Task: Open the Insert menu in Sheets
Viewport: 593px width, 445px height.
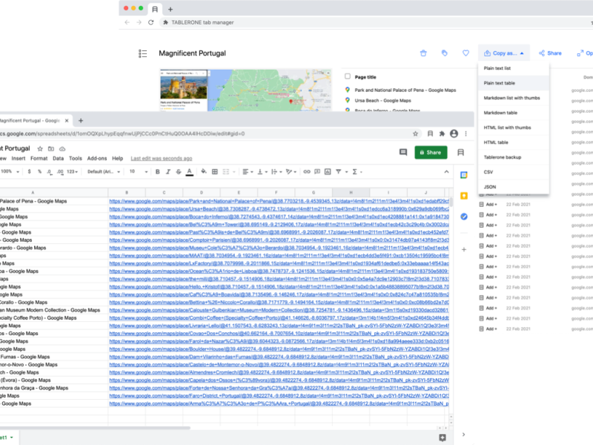Action: [x=18, y=158]
